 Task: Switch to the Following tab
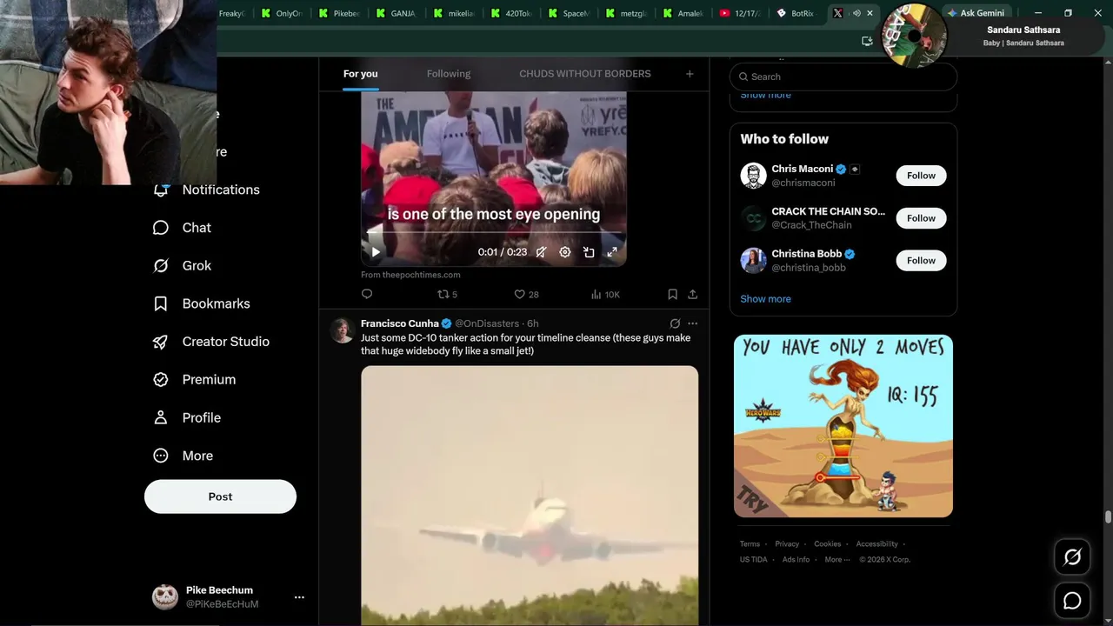tap(449, 74)
